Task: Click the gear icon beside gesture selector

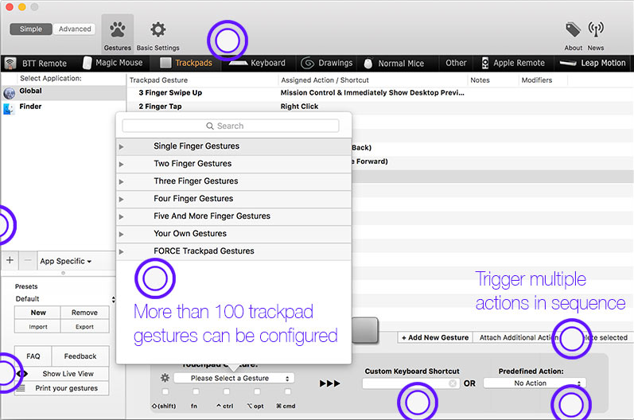Action: click(165, 378)
